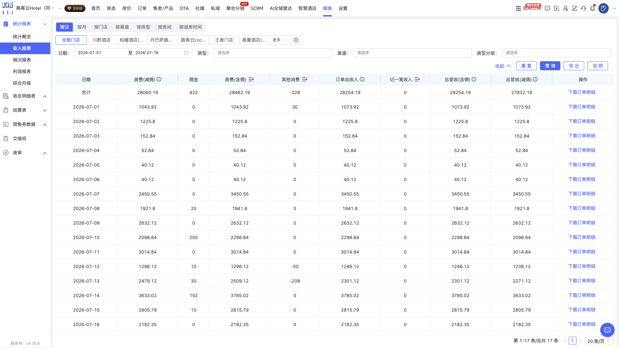The width and height of the screenshot is (619, 348).
Task: Open the 渠道 select dropdown
Action: (x=412, y=53)
